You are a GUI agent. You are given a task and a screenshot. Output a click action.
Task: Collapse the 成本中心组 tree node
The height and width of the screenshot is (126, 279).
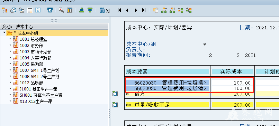click(x=4, y=32)
